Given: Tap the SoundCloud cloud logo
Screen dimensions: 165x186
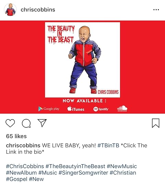Looking at the screenshot, I should (x=122, y=108).
